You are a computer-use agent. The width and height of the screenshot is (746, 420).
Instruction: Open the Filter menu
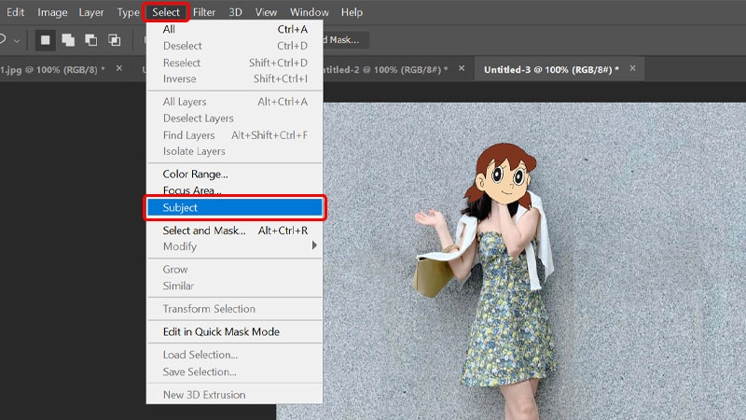coord(204,12)
